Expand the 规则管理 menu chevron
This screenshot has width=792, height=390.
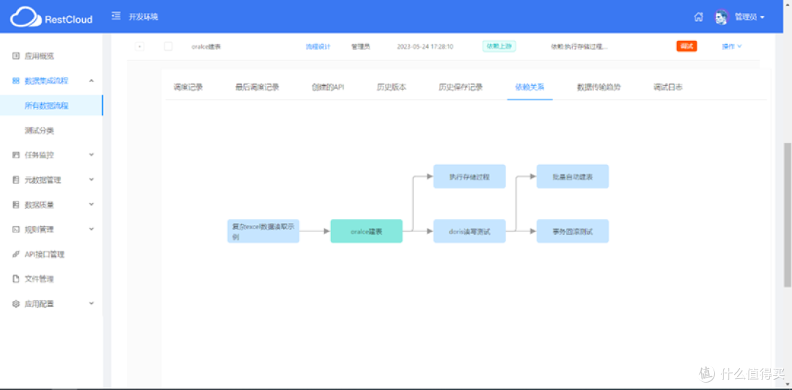(x=92, y=229)
